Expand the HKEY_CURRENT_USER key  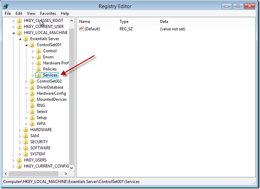pyautogui.click(x=14, y=27)
